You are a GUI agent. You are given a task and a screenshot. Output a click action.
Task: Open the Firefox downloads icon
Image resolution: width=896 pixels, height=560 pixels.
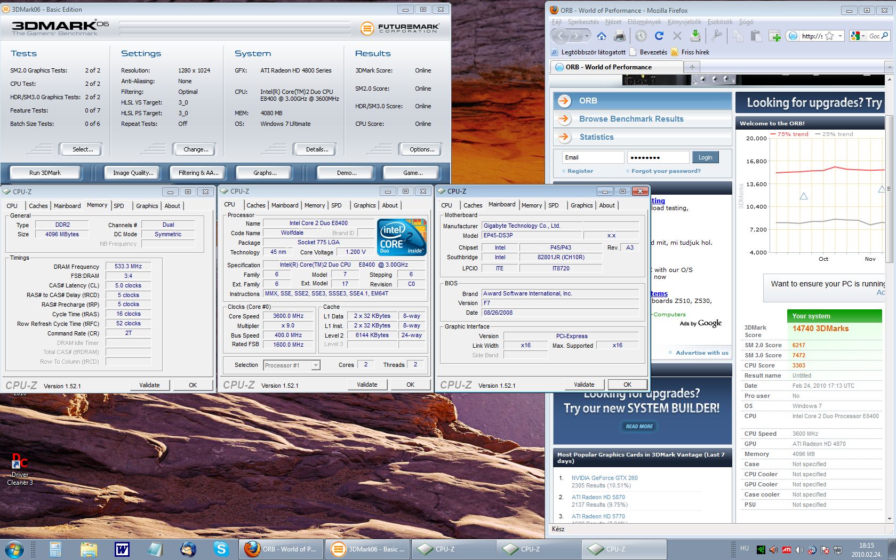695,36
